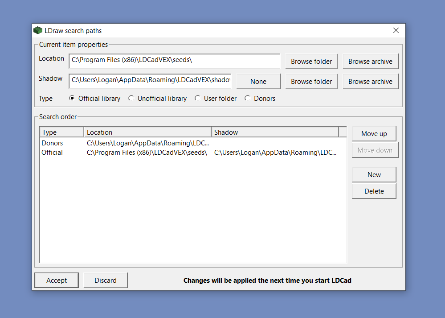Select the Official library radio button
Viewport: 445px width, 318px height.
(x=72, y=99)
